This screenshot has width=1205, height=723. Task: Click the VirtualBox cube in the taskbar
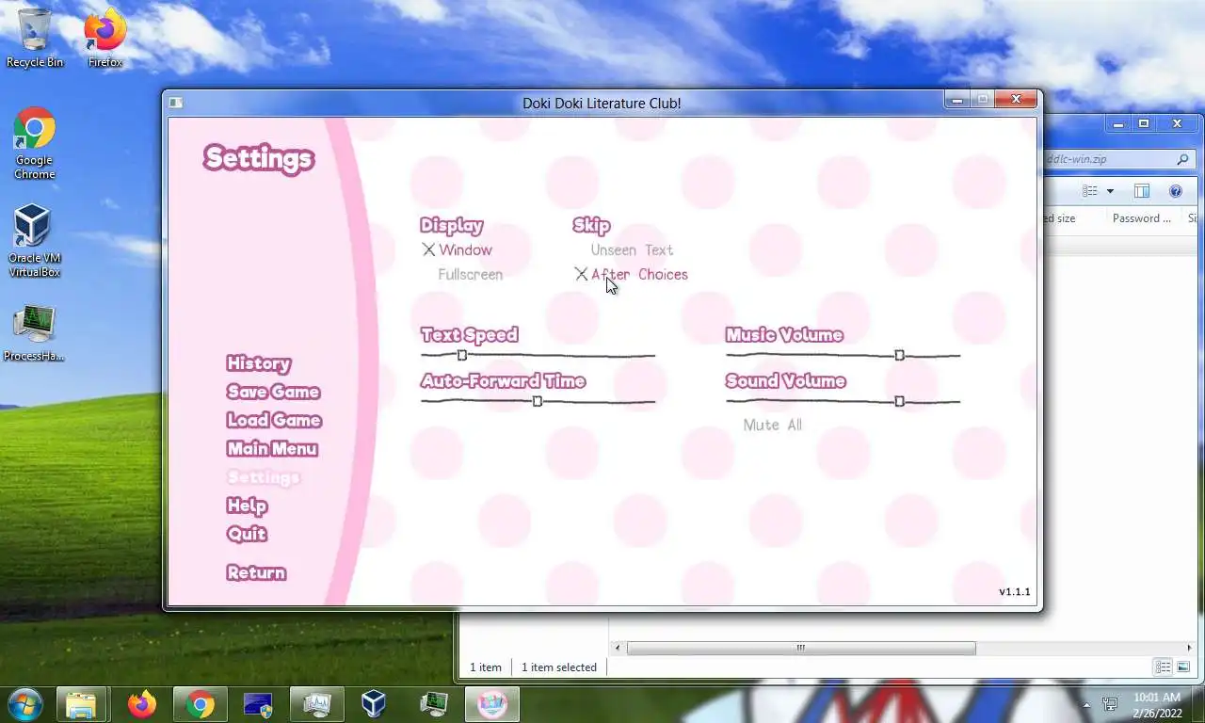(x=374, y=704)
